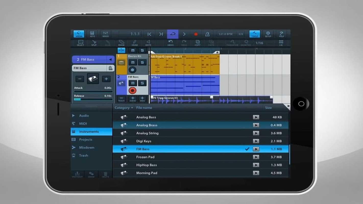Screen dimensions: 363x204
Task: Toggle the cycle loop button
Action: tap(173, 34)
